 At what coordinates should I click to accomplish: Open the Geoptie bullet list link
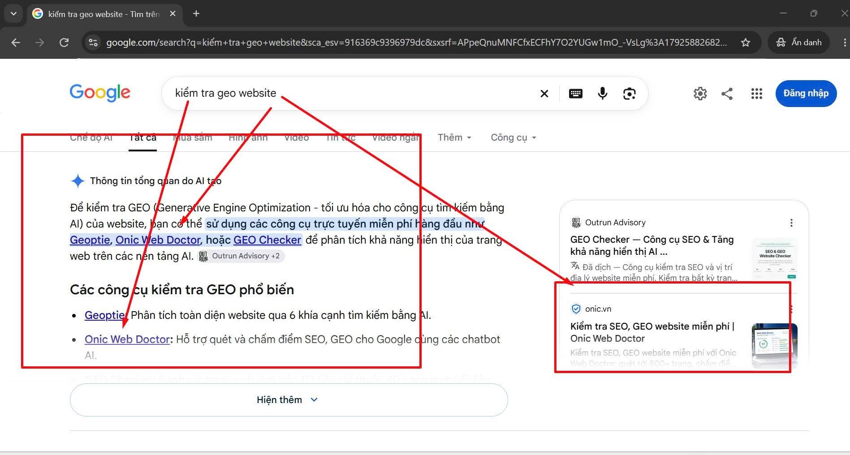tap(105, 315)
